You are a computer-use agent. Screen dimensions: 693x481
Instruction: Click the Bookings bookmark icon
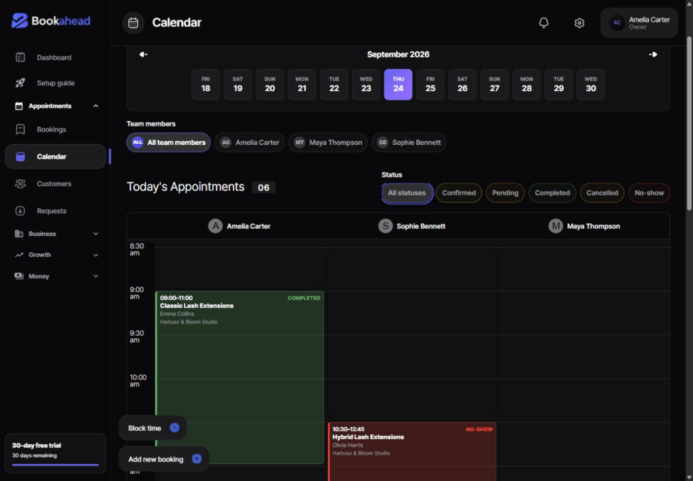pyautogui.click(x=20, y=129)
